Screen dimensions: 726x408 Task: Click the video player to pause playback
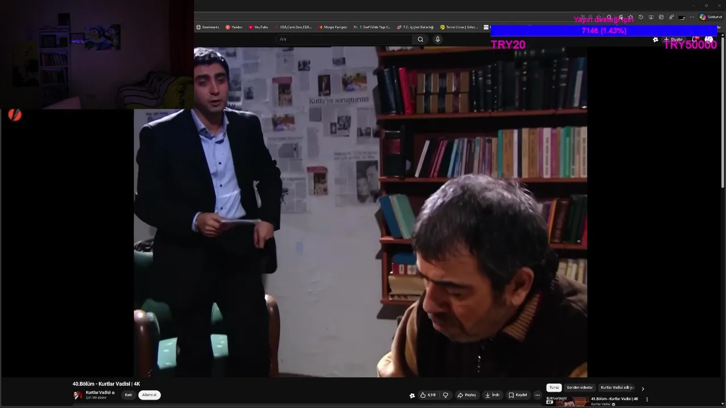360,212
